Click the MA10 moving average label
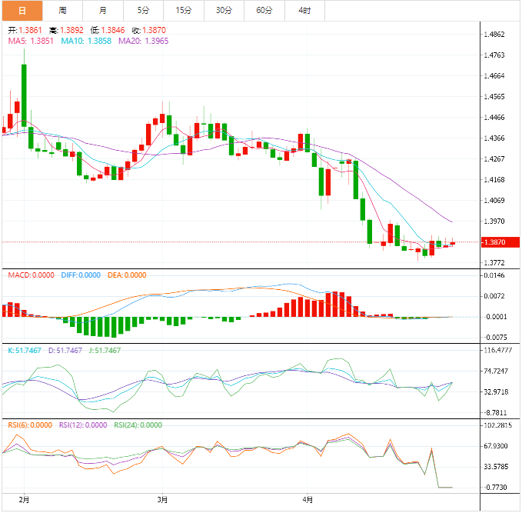The height and width of the screenshot is (513, 522). point(85,41)
